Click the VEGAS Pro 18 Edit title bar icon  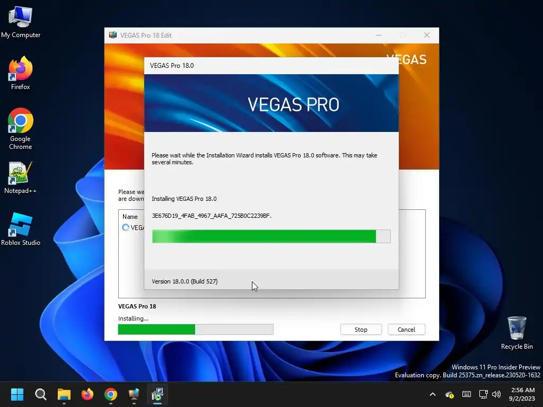[x=113, y=35]
